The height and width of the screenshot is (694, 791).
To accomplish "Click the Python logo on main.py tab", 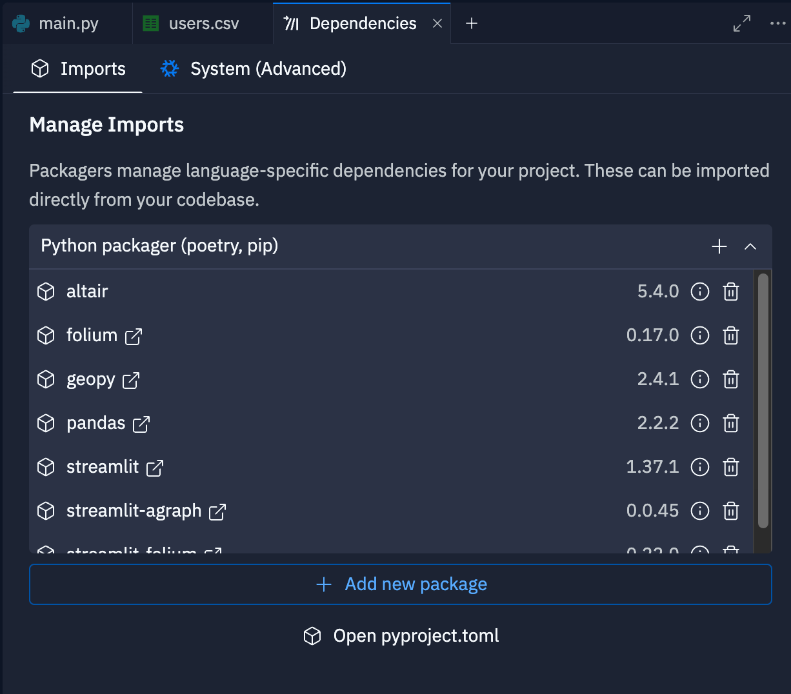I will tap(19, 23).
